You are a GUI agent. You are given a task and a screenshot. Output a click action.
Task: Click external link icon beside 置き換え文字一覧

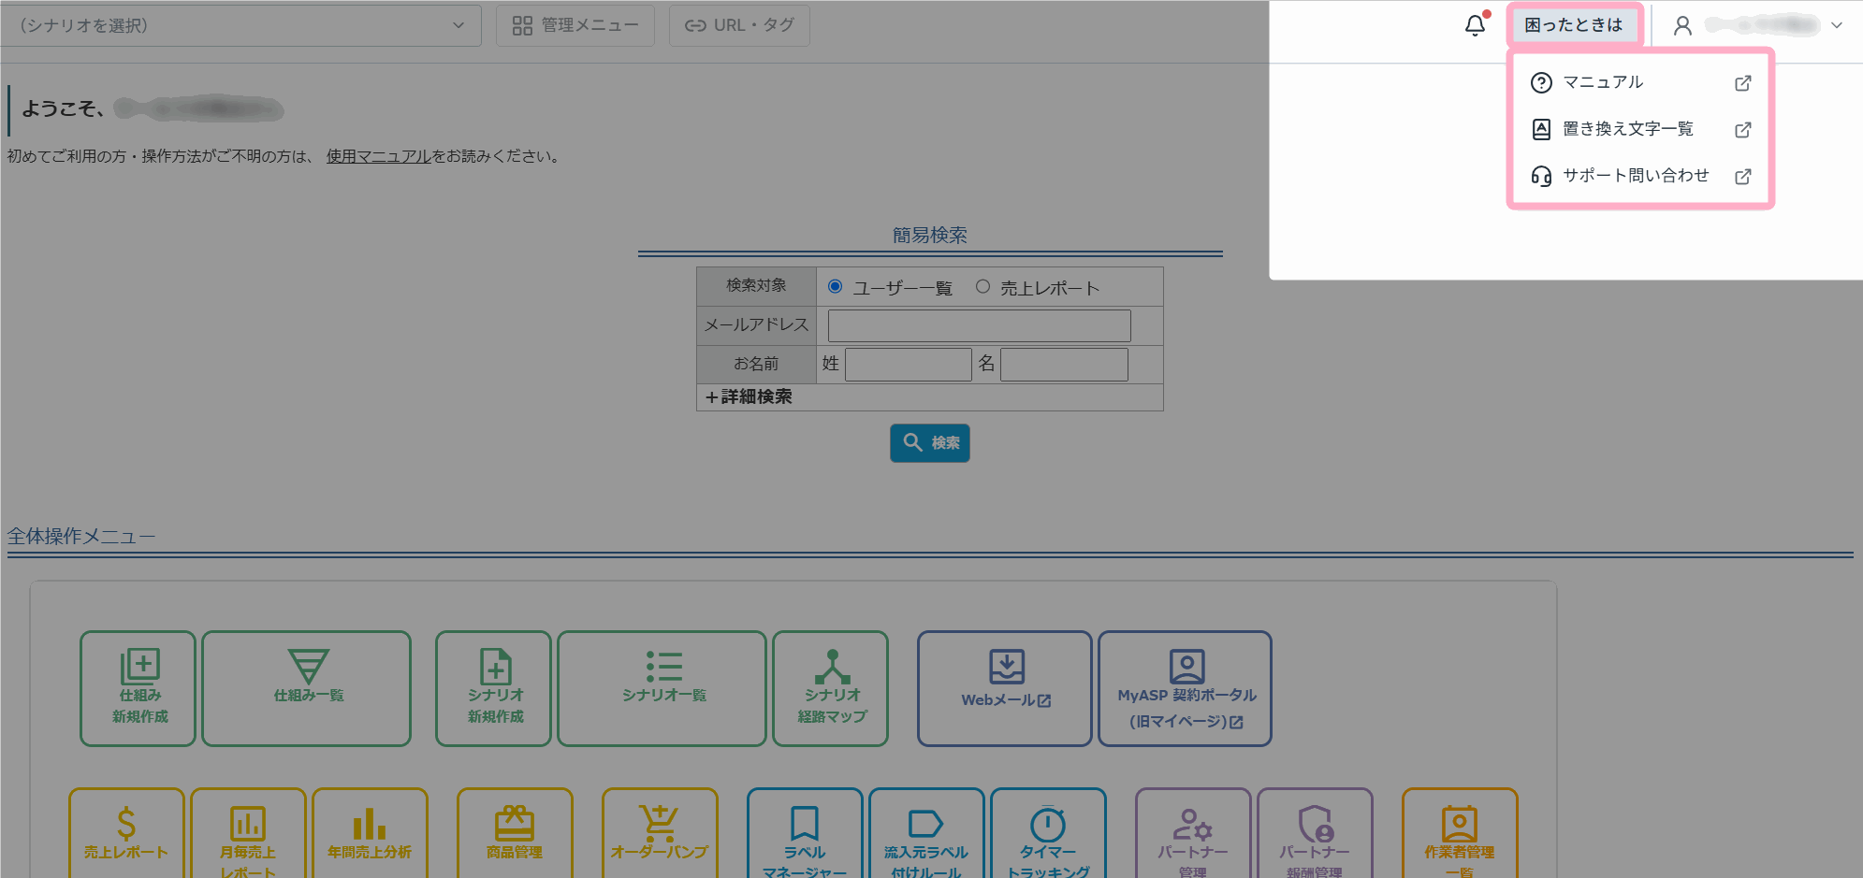click(1742, 130)
